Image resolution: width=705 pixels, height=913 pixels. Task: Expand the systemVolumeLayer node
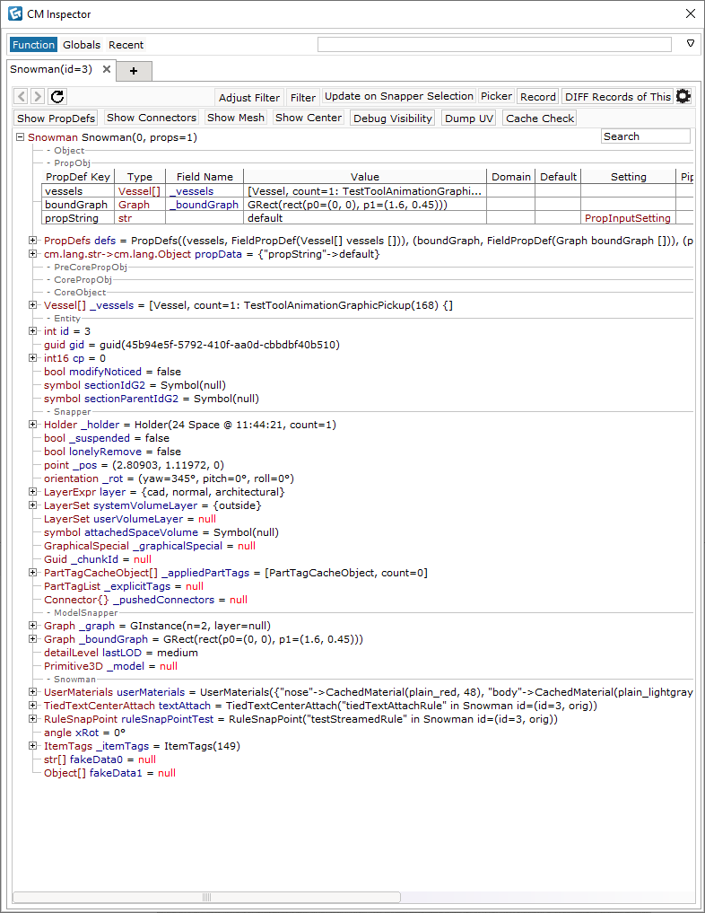click(32, 505)
